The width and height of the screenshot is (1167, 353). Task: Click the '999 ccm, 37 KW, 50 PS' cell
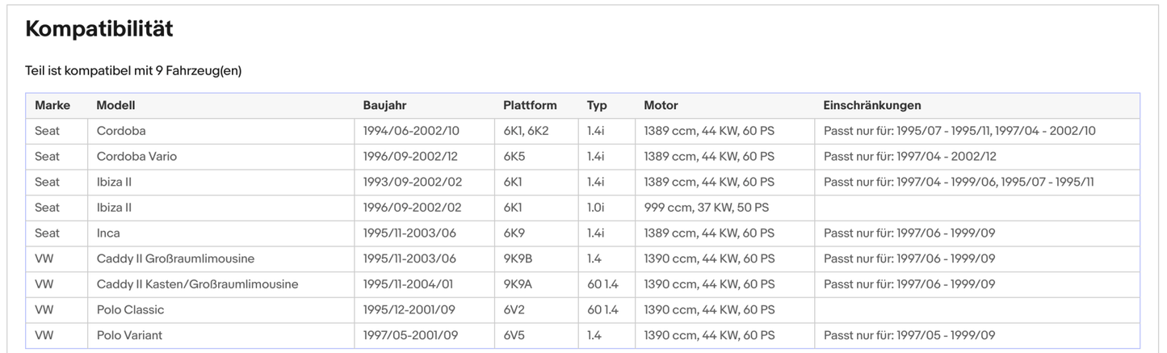pyautogui.click(x=706, y=208)
